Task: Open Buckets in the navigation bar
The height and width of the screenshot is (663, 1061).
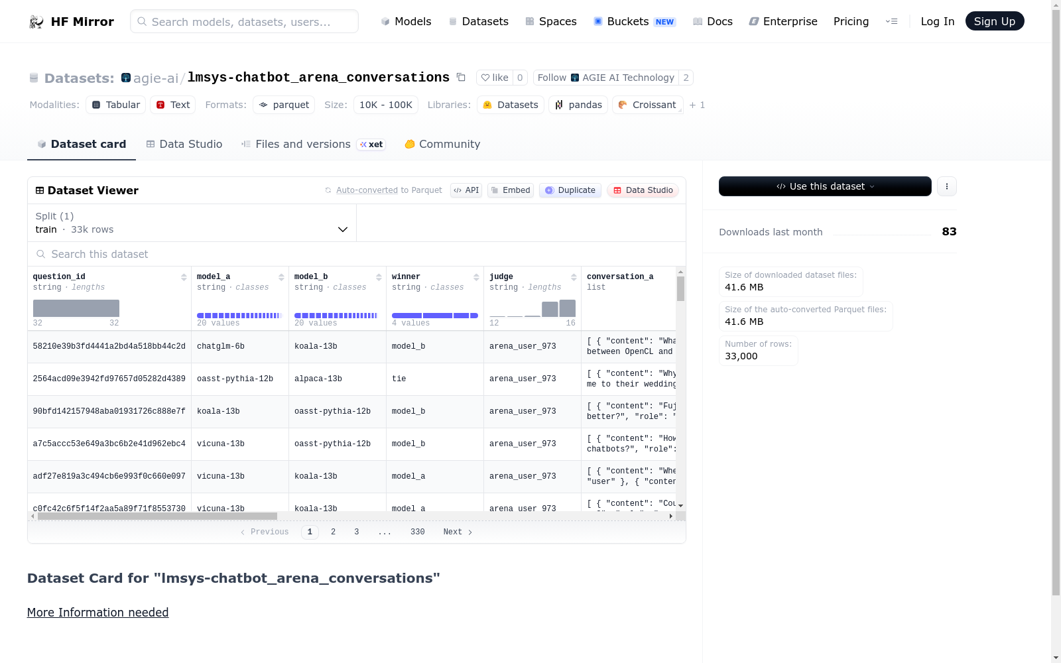Action: coord(634,21)
